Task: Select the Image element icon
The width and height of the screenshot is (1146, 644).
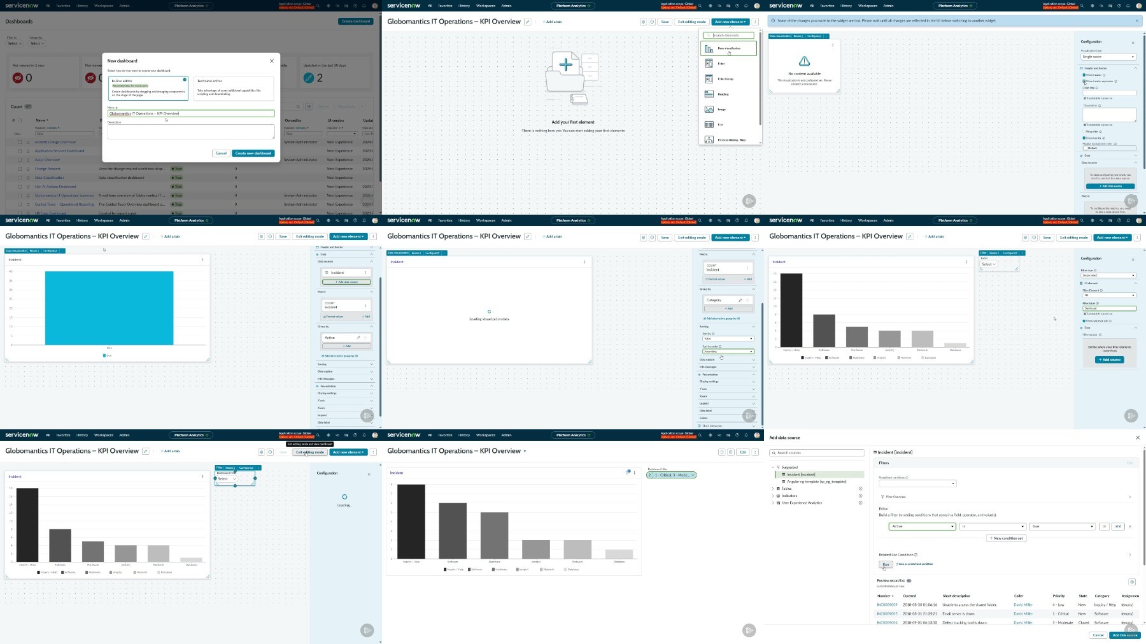Action: pos(709,110)
